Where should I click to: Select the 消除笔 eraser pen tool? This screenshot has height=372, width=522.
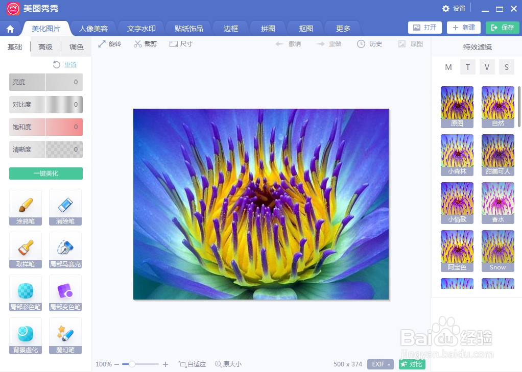(65, 207)
